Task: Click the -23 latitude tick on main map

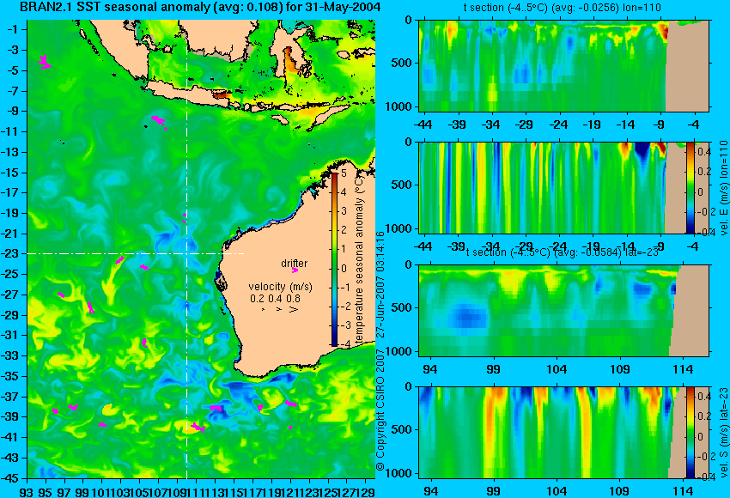Action: [10, 253]
